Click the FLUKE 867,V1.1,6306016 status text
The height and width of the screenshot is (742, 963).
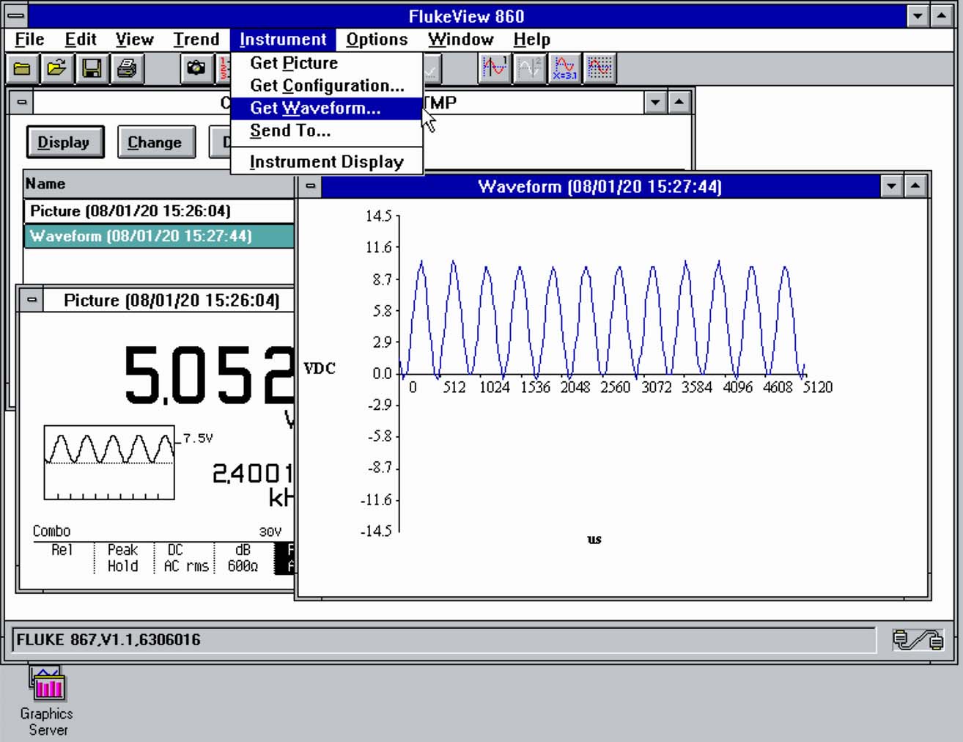tap(108, 639)
